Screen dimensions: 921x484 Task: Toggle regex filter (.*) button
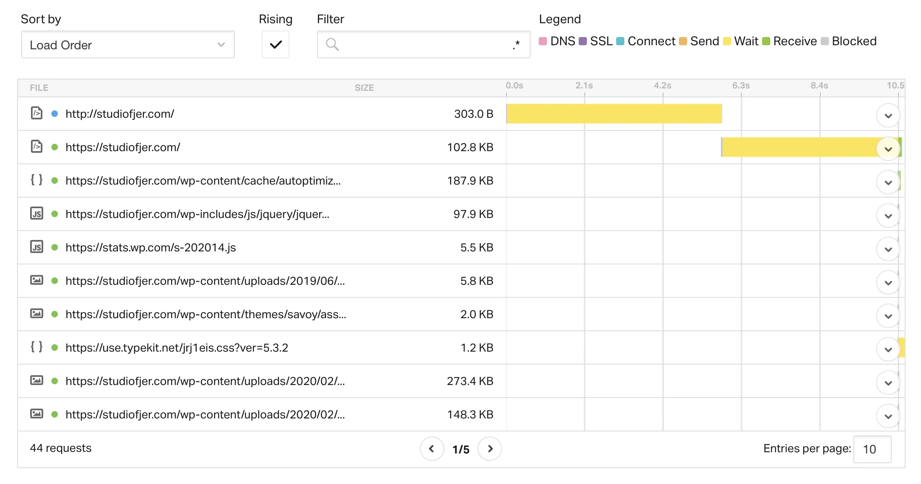point(516,44)
